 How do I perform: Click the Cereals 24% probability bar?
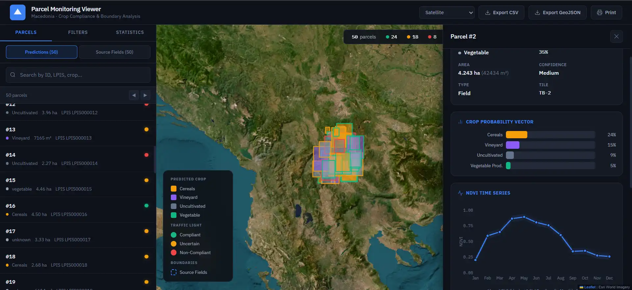coord(516,135)
